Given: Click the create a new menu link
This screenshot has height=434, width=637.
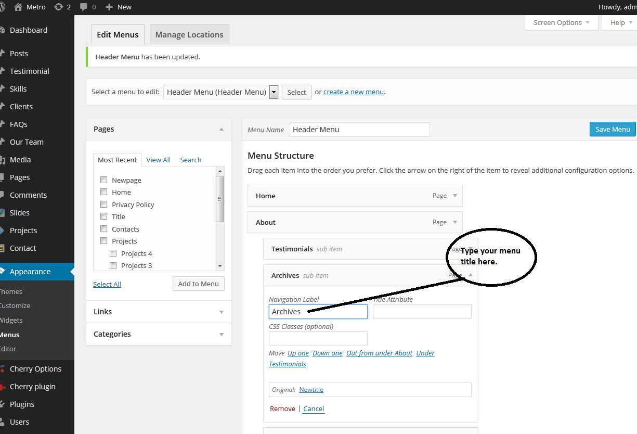Looking at the screenshot, I should point(353,92).
